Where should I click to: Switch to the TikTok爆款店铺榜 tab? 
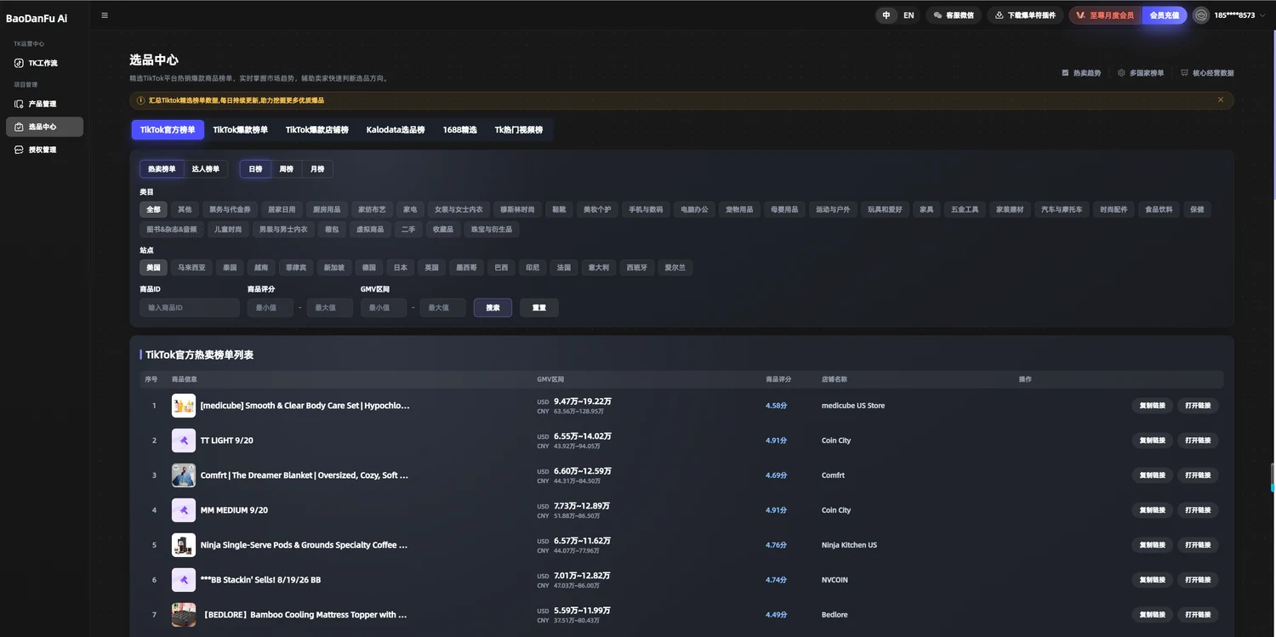(x=317, y=130)
